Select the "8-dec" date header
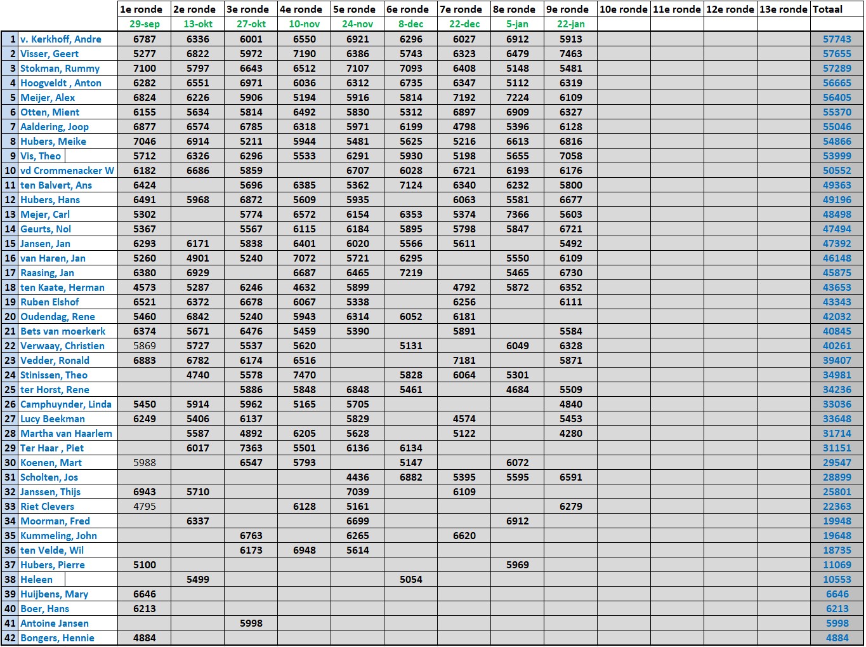 point(410,24)
